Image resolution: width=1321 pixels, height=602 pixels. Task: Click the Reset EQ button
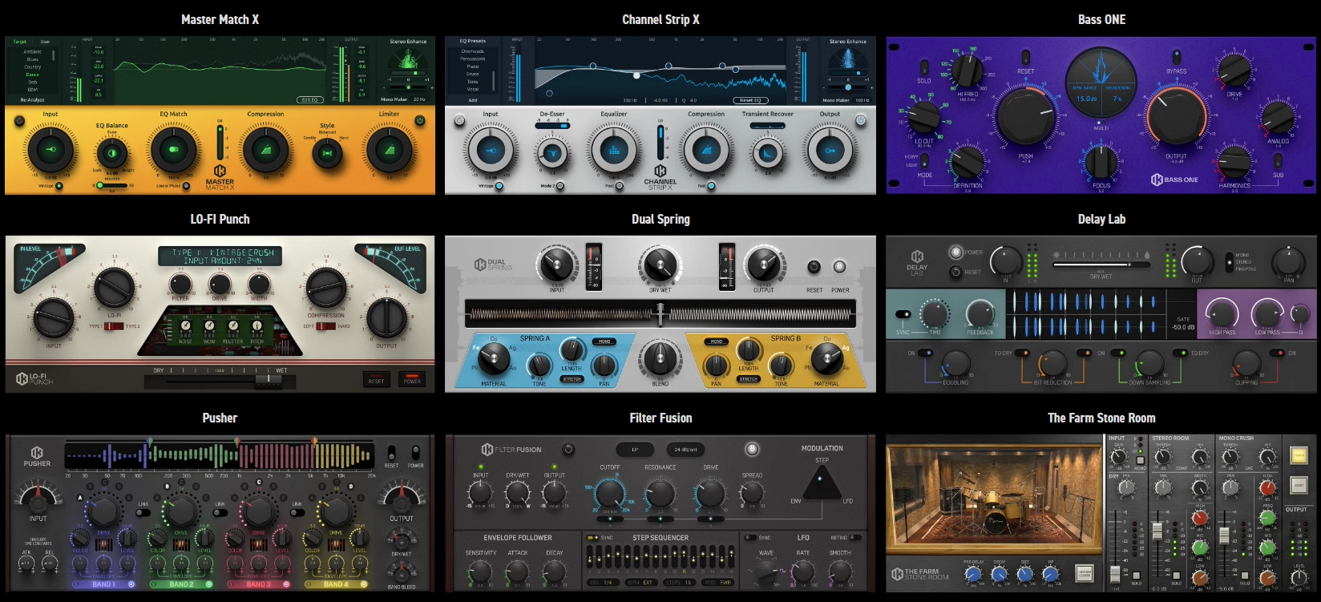tap(750, 100)
